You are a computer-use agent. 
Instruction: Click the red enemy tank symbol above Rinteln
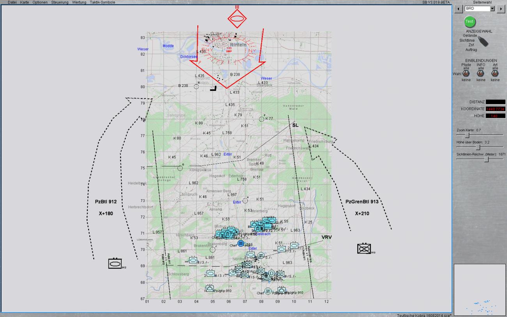(x=237, y=18)
